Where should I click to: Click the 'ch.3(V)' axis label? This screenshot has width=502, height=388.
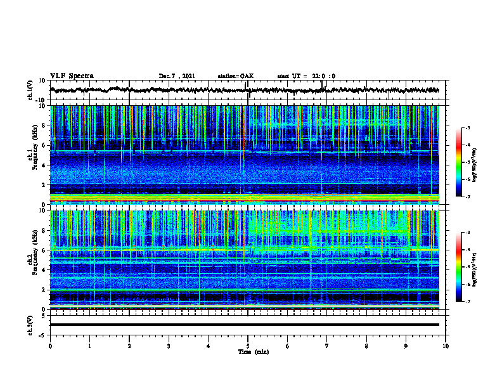coord(30,325)
